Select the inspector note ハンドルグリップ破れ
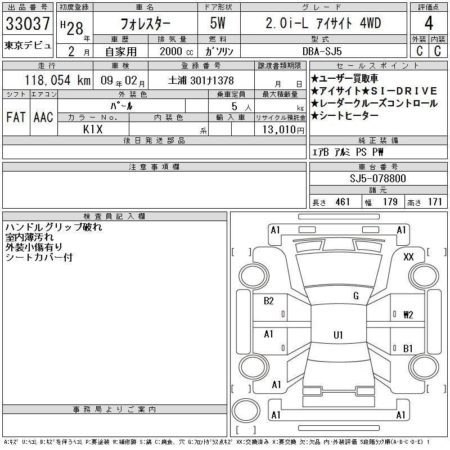Screen dimensions: 450x450 (53, 228)
